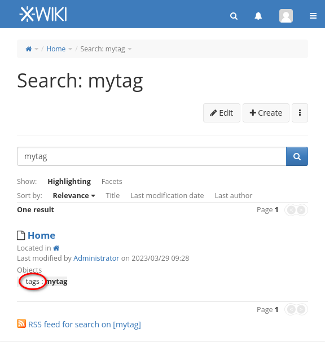The width and height of the screenshot is (325, 342).
Task: Open the user avatar menu
Action: point(286,16)
